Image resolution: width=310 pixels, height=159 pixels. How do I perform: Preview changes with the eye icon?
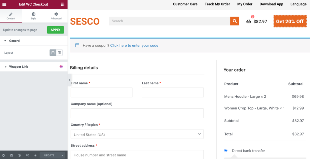pos(35,155)
